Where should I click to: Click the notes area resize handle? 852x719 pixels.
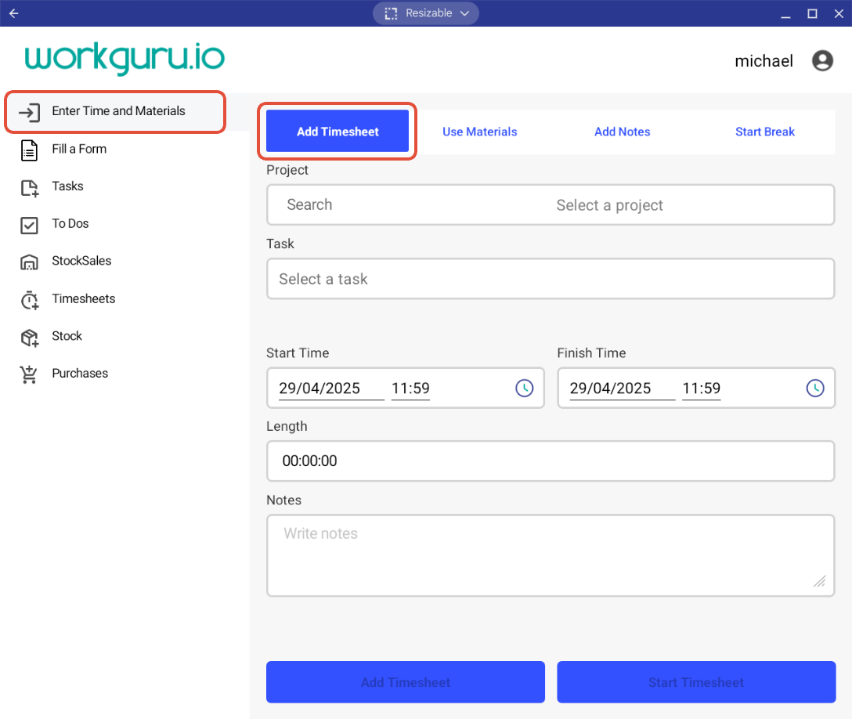click(x=819, y=581)
